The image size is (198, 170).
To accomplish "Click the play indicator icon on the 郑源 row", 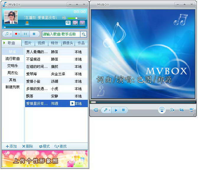I will point(72,103).
